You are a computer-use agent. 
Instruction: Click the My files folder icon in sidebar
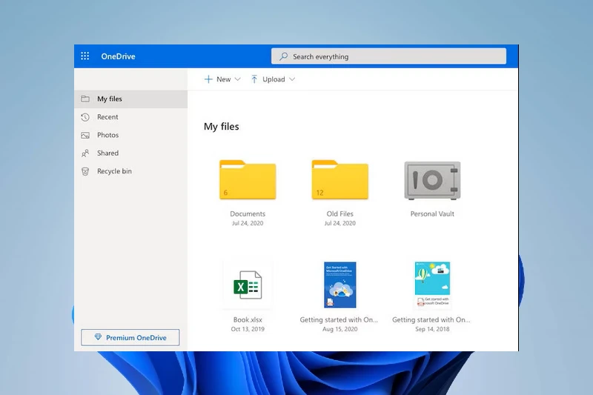(85, 99)
